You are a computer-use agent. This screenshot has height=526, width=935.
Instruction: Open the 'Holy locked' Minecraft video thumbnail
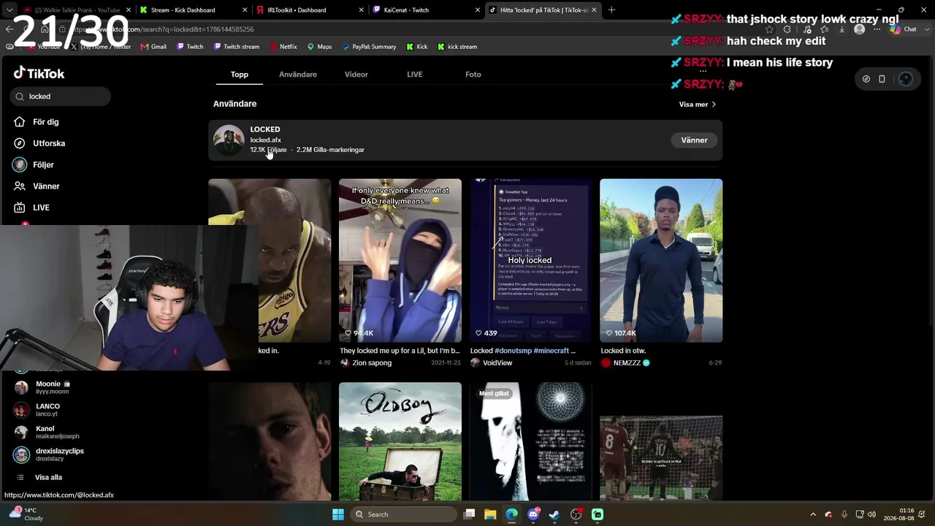(530, 261)
